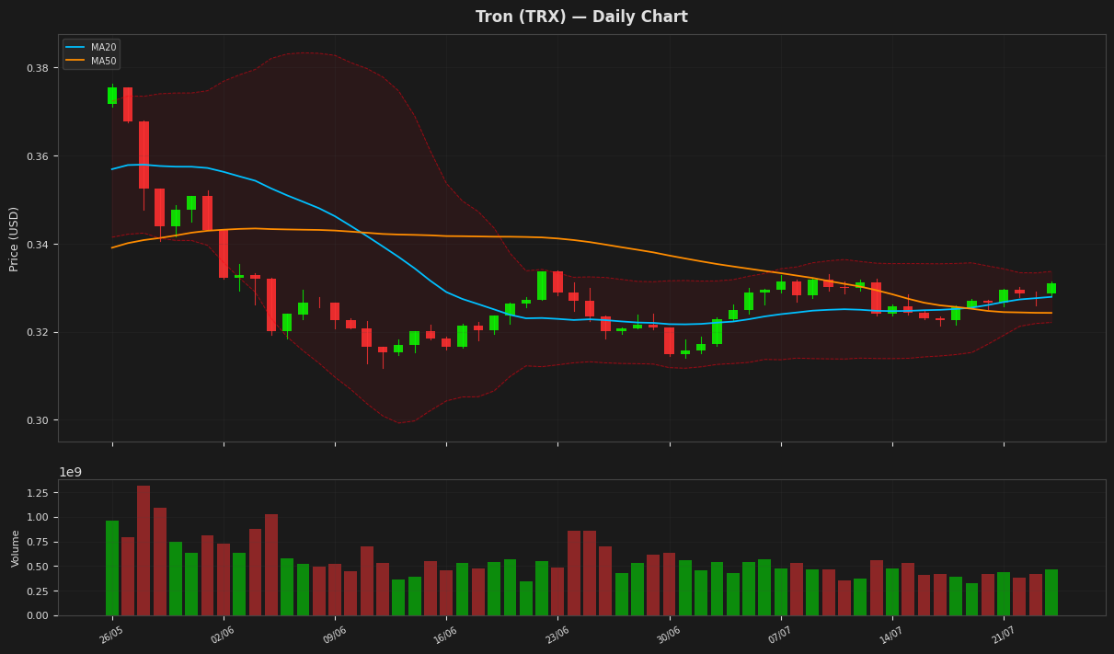
Task: Click the 0.38 price axis tick label
Action: [38, 69]
